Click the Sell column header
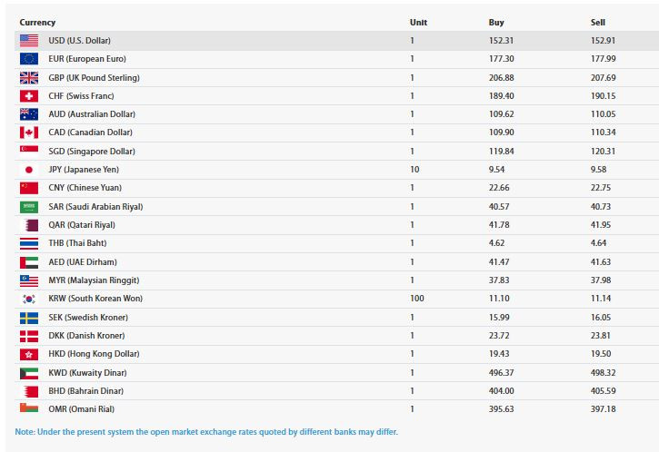This screenshot has width=659, height=452. (x=597, y=23)
